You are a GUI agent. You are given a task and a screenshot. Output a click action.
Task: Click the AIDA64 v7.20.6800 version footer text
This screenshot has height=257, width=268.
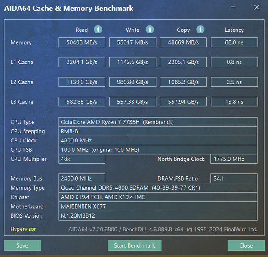(x=163, y=230)
